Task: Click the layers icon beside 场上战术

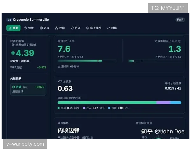Action: [x=88, y=28]
